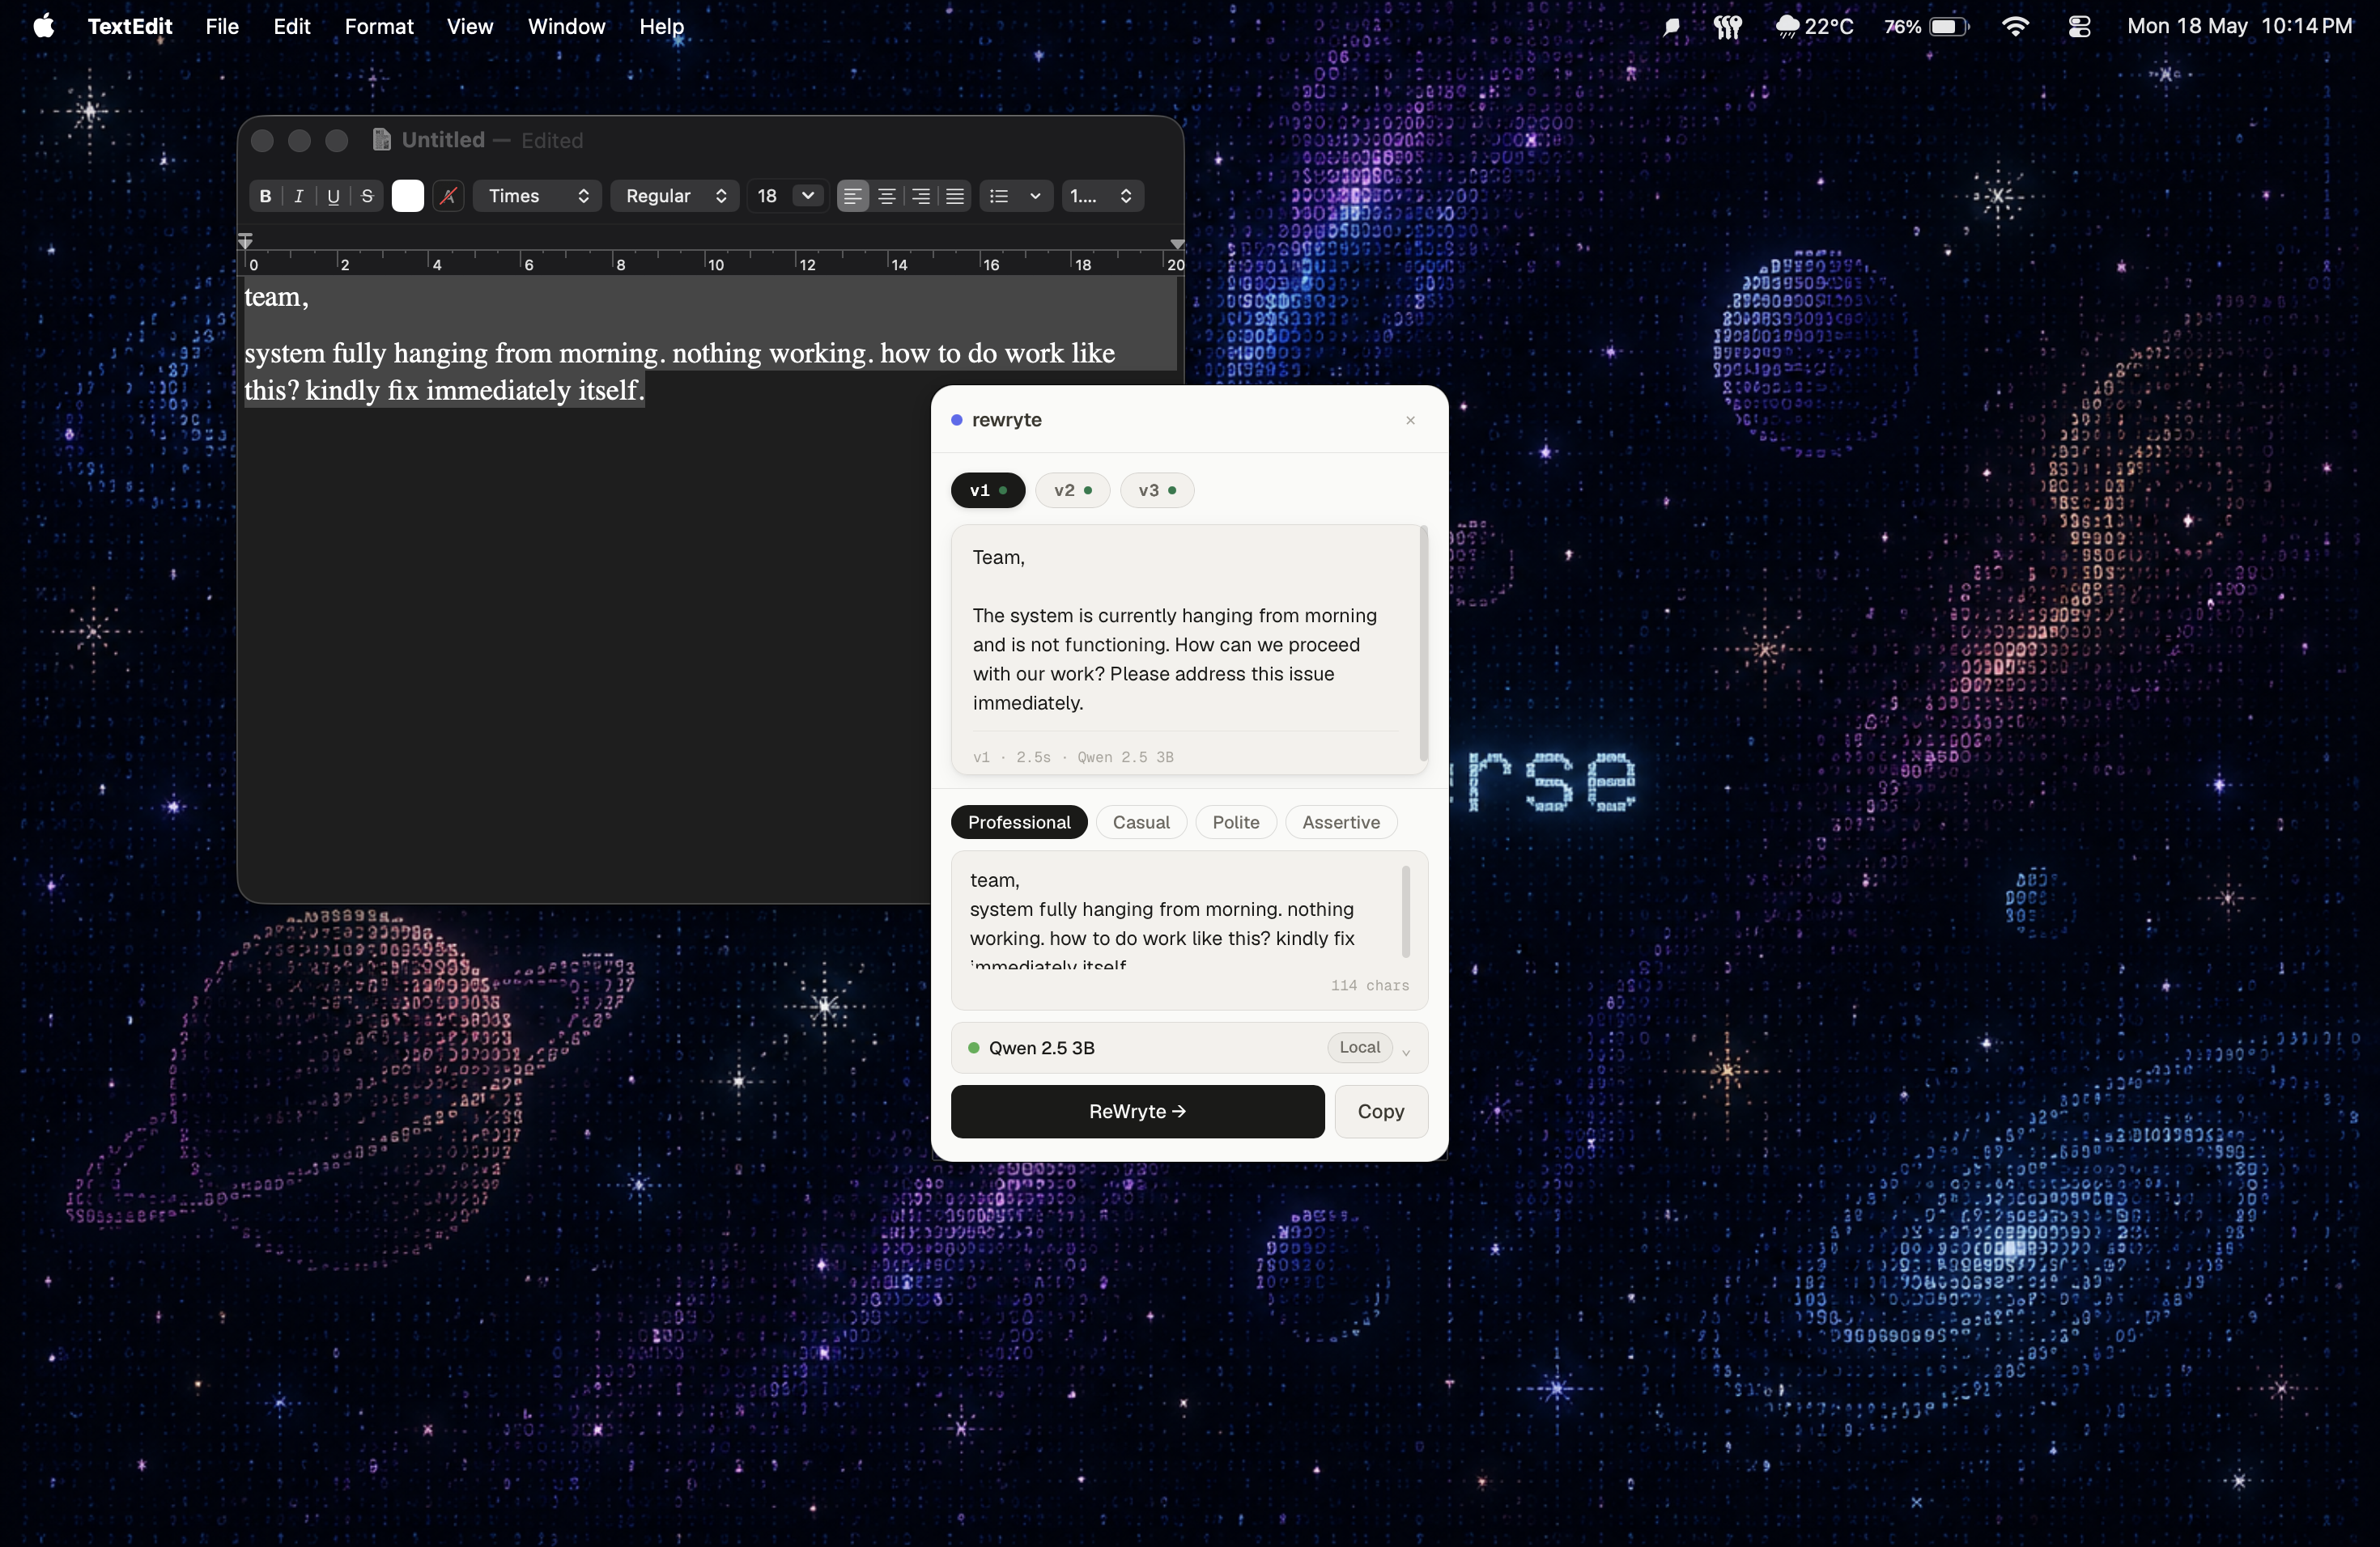Image resolution: width=2380 pixels, height=1547 pixels.
Task: Select the Casual tone
Action: (x=1141, y=823)
